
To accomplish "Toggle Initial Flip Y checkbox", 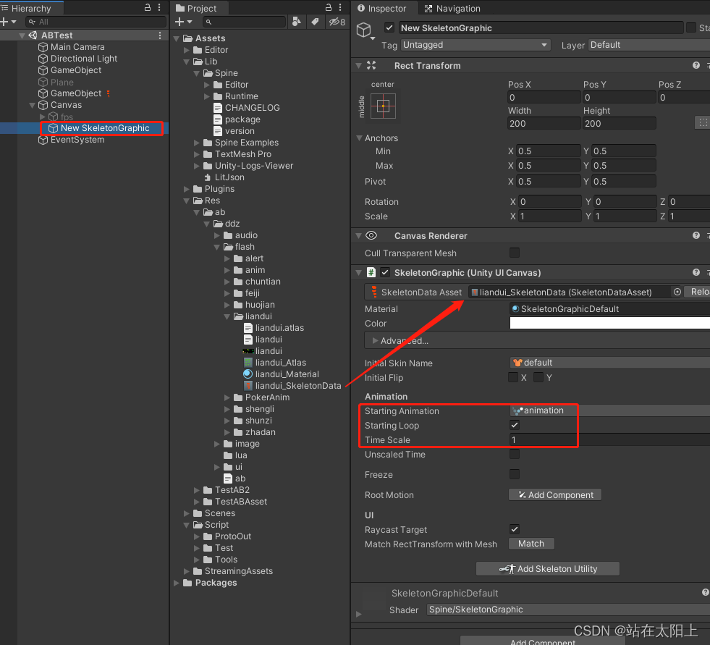I will 538,377.
